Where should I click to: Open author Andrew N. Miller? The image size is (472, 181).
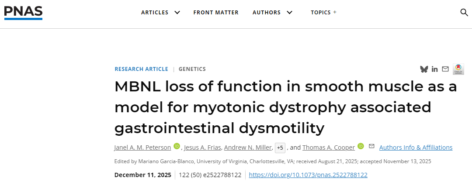[x=248, y=147]
